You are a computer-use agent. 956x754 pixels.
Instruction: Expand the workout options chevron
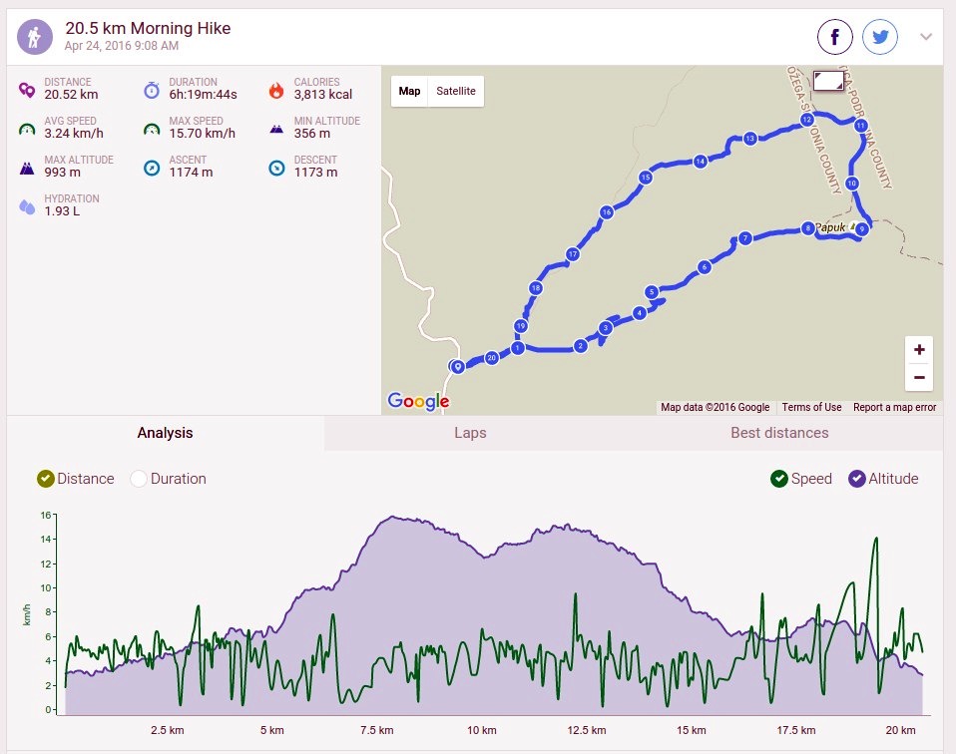coord(925,37)
